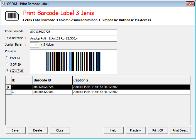Click the Preview button
The image size is (196, 139).
(136, 130)
